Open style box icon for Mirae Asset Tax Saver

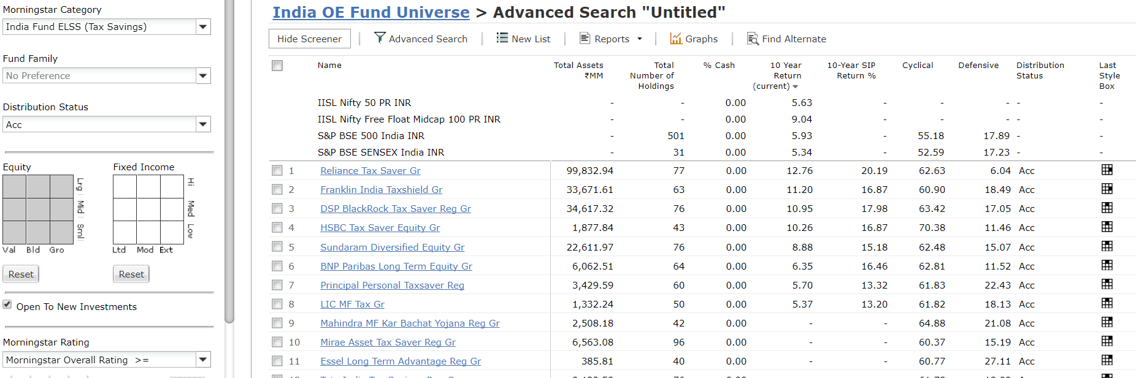[1107, 341]
